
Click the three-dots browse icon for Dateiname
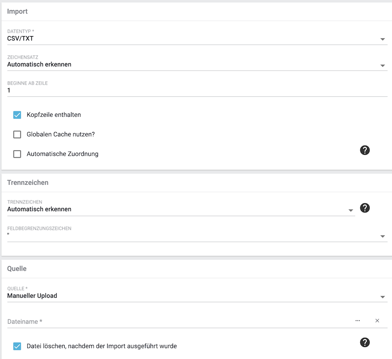[358, 321]
